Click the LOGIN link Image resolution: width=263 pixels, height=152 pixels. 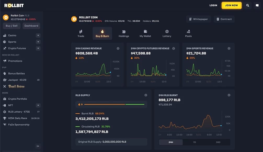tap(213, 5)
